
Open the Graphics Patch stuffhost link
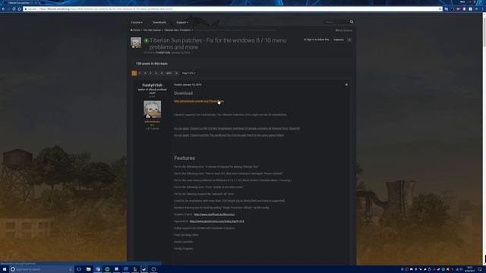pos(214,215)
